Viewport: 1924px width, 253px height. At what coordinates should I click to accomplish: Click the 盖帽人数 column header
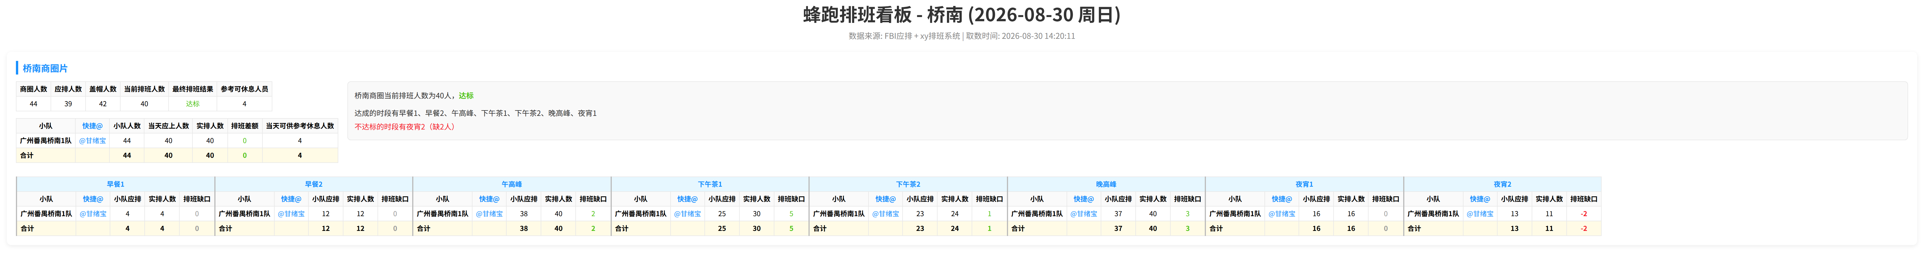[x=103, y=89]
